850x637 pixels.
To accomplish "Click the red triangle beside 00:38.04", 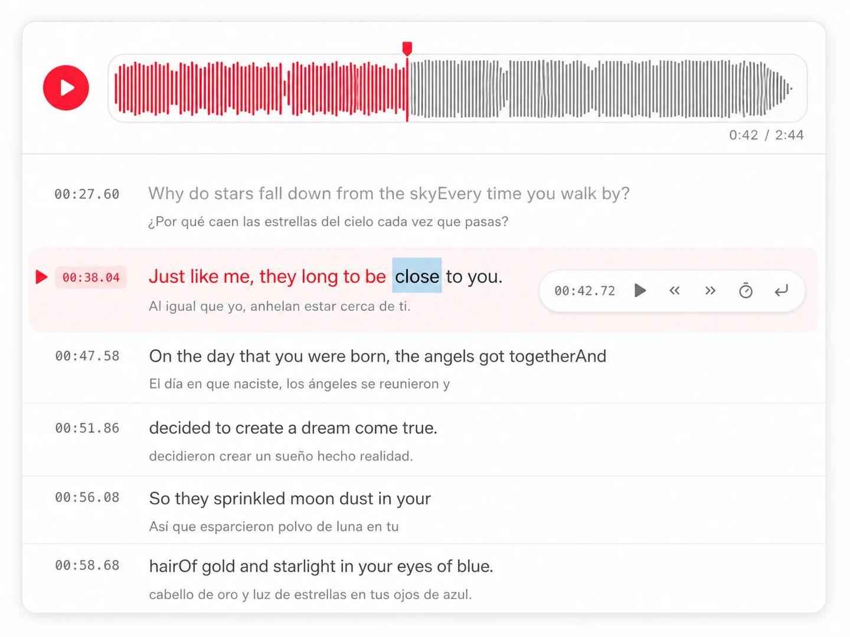I will point(41,277).
